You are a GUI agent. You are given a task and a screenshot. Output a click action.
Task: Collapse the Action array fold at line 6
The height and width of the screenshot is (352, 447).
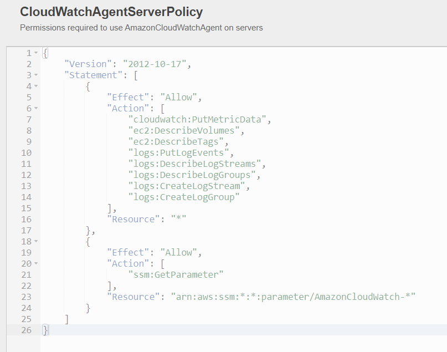pyautogui.click(x=36, y=108)
